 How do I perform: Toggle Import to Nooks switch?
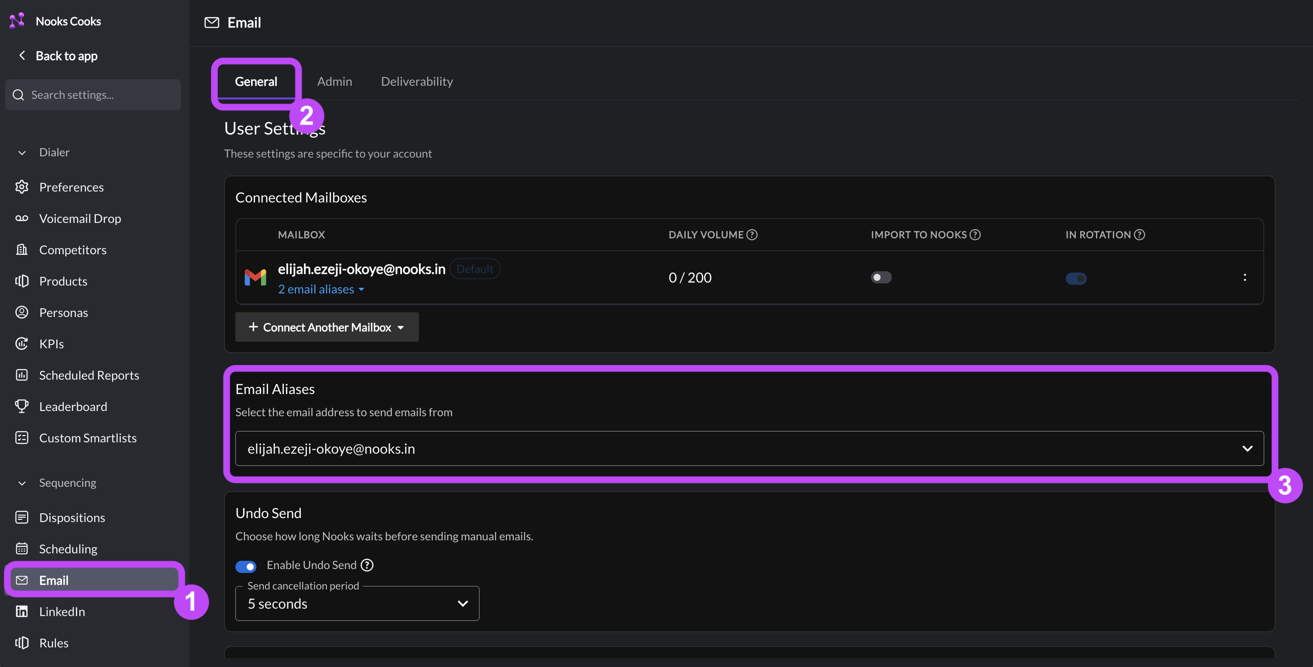[x=881, y=277]
